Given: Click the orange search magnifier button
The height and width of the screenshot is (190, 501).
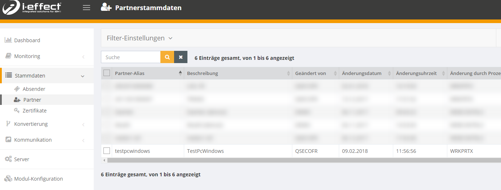Looking at the screenshot, I should [x=167, y=57].
